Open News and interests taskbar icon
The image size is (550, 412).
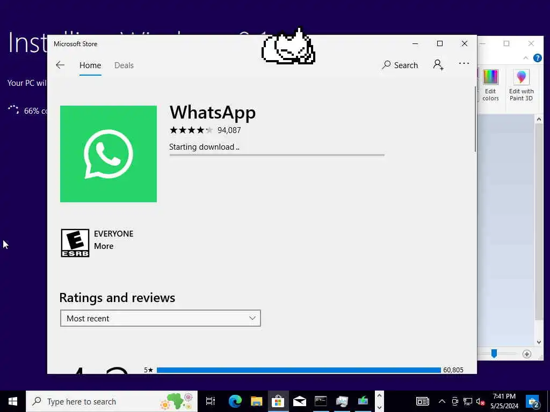pos(422,401)
